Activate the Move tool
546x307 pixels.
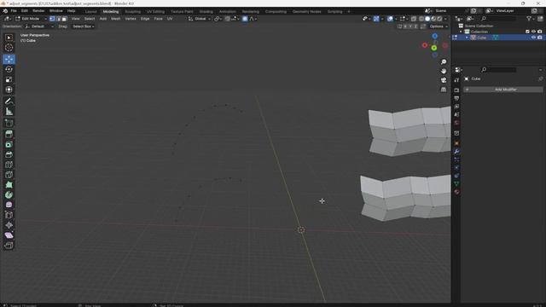[9, 59]
